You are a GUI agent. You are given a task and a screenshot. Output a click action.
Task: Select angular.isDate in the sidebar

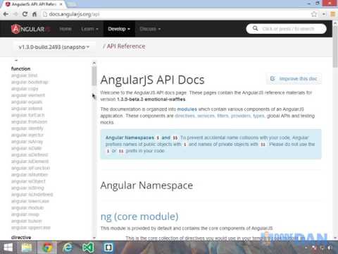[x=26, y=148]
